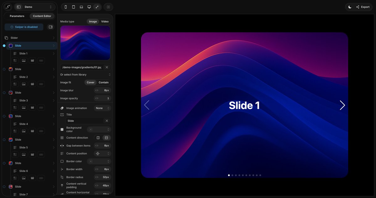Select the first Slide radio marker
376x198 pixels.
[4, 46]
